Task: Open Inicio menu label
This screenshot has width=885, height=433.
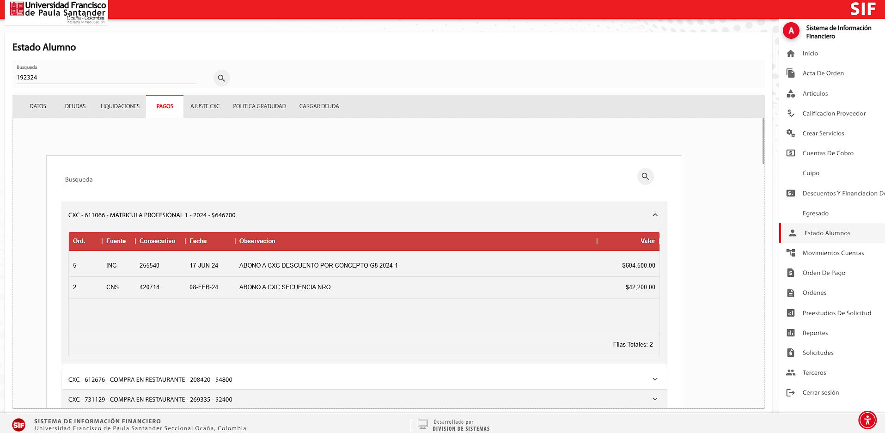Action: 810,53
